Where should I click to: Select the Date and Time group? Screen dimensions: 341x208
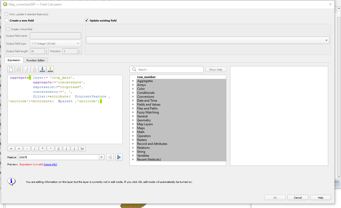(147, 101)
